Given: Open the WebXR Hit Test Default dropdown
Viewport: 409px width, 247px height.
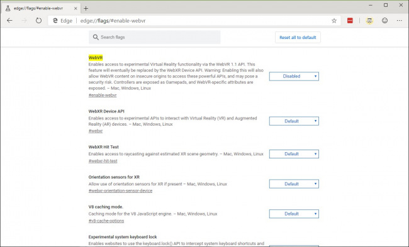Looking at the screenshot, I should [x=294, y=154].
